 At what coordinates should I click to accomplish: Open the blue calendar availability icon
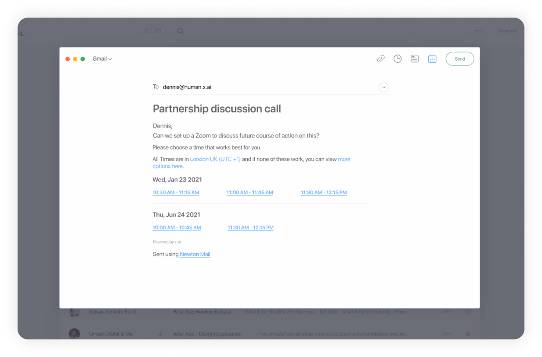(x=432, y=58)
